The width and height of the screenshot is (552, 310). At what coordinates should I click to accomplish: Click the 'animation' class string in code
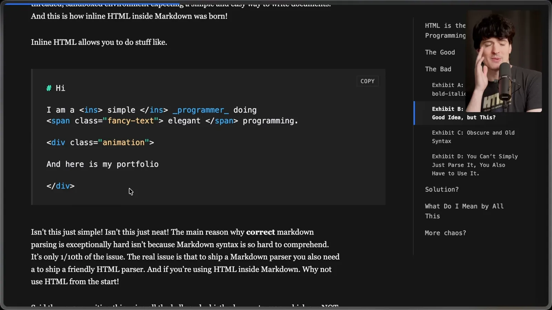coord(124,143)
